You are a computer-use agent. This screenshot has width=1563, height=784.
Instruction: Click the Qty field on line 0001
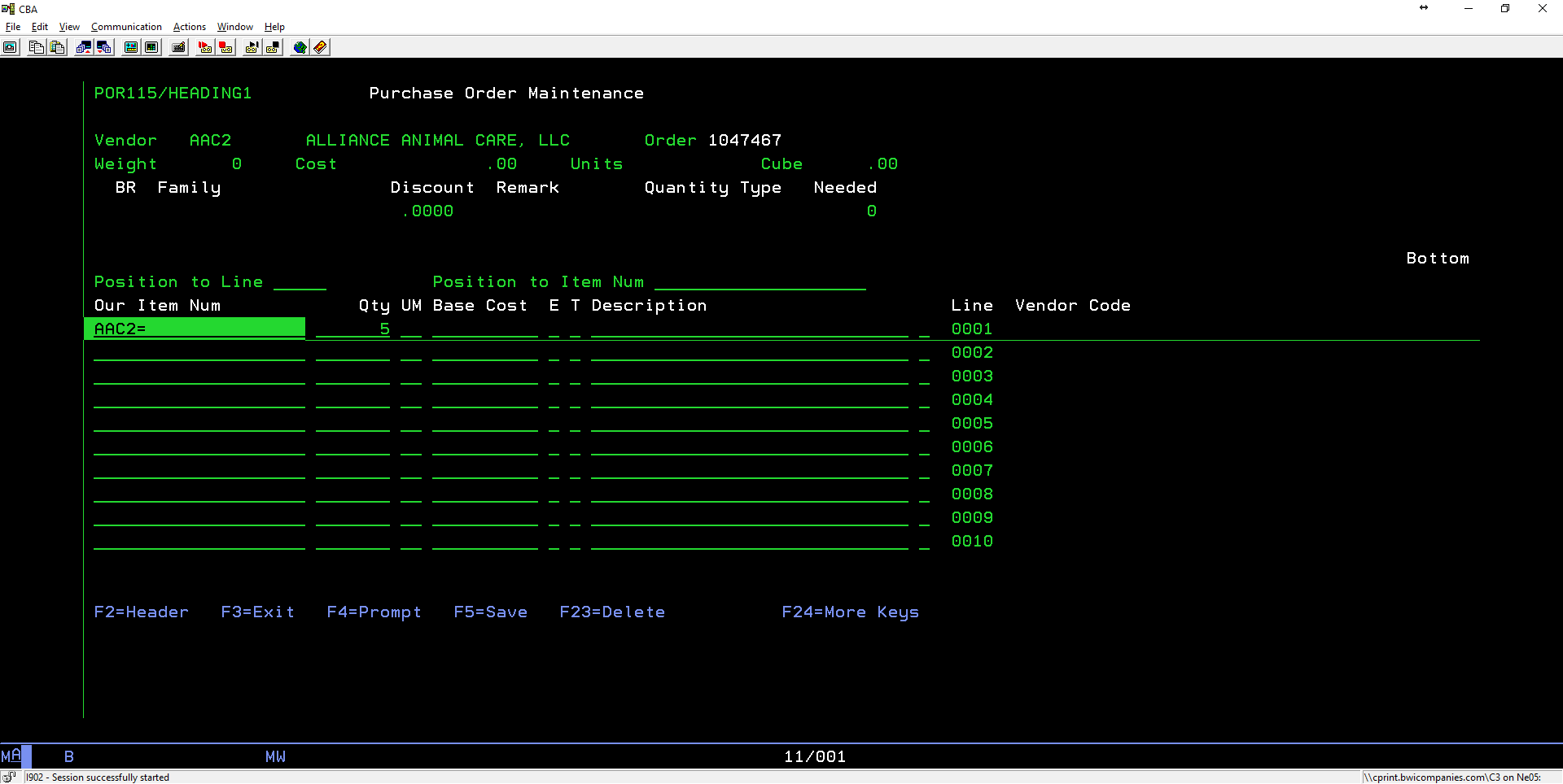(352, 329)
